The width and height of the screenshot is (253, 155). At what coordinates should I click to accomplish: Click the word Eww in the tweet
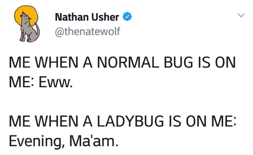[x=56, y=82]
